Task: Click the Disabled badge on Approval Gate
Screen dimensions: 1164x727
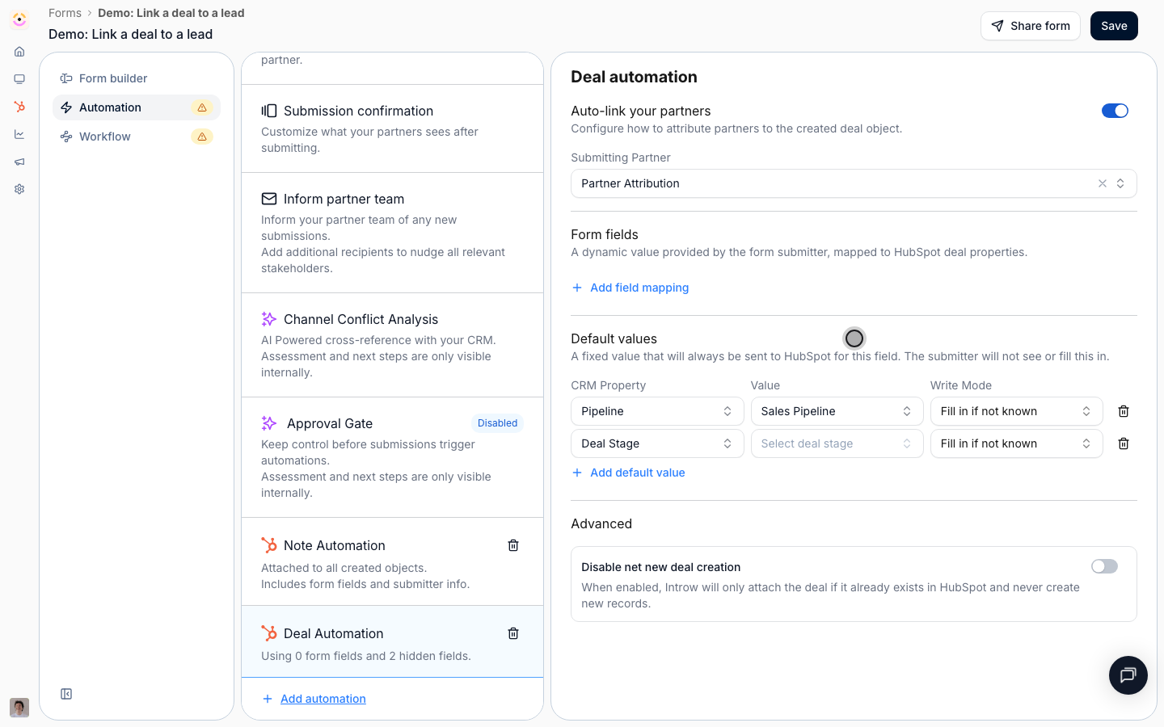Action: [497, 423]
